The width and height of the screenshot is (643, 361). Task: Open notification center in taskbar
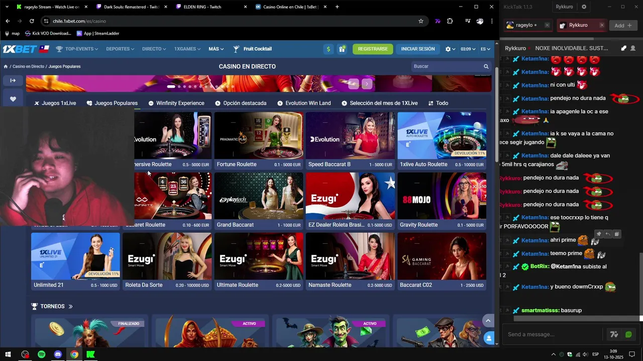[633, 354]
